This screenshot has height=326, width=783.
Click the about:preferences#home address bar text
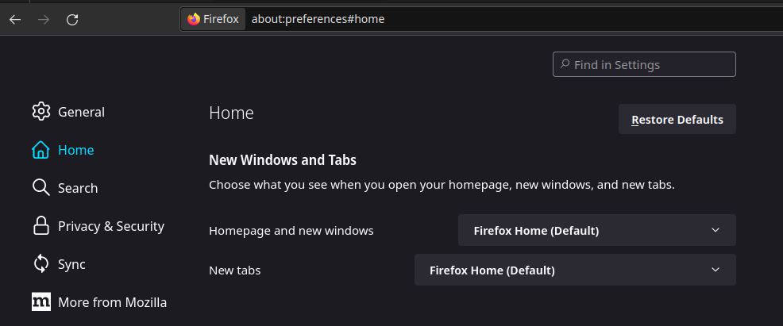[x=318, y=19]
